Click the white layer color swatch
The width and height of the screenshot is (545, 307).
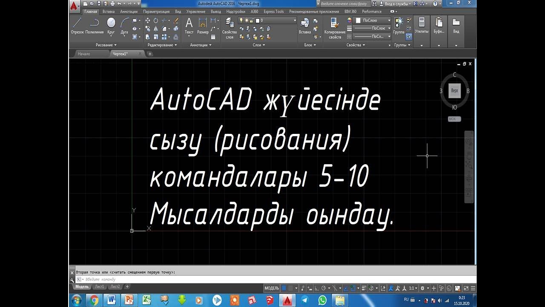point(258,20)
